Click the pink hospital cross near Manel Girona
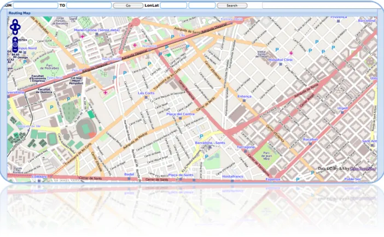Image resolution: width=384 pixels, height=237 pixels. pos(82,37)
